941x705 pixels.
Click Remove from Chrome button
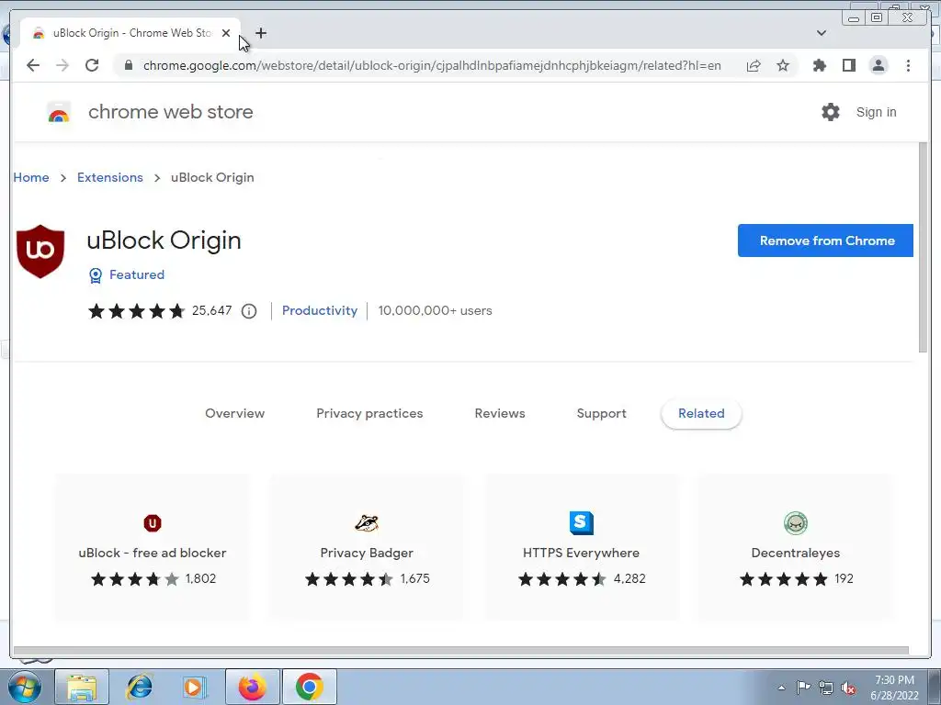coord(825,241)
